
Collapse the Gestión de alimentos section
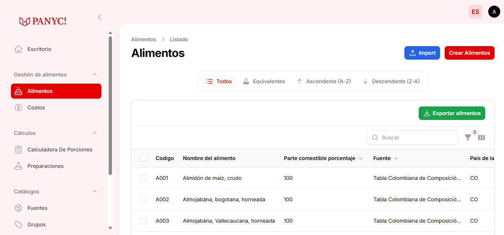(x=95, y=75)
